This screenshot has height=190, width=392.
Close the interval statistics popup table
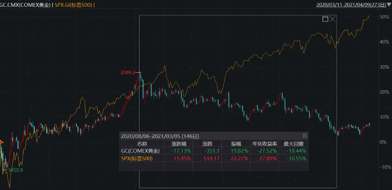point(305,136)
